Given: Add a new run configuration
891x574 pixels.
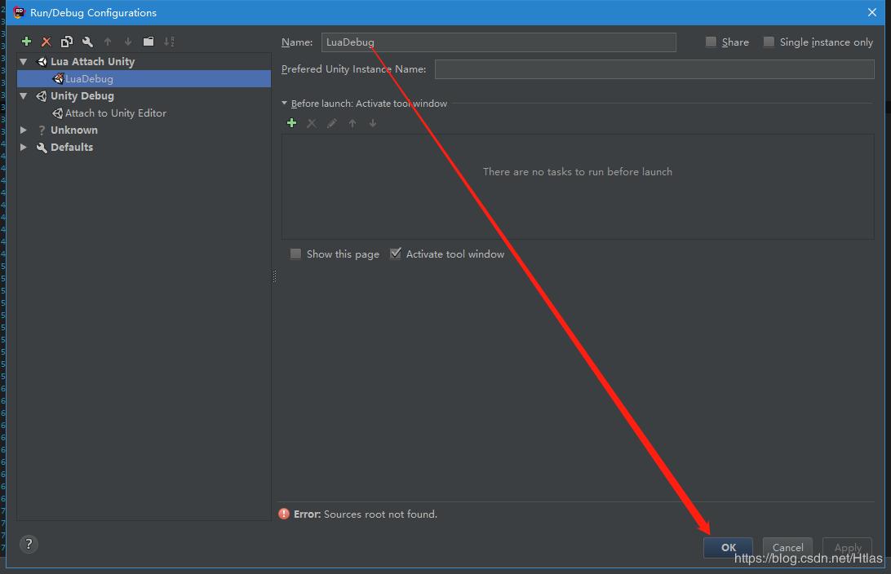Looking at the screenshot, I should coord(25,41).
